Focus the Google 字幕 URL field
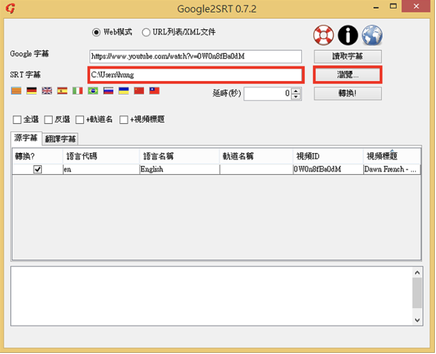 (195, 56)
